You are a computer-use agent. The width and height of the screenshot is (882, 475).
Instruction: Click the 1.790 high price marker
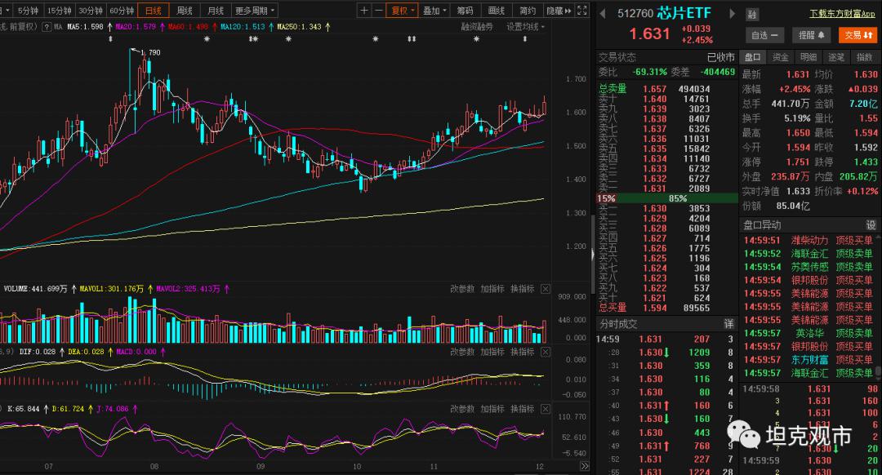pyautogui.click(x=150, y=52)
